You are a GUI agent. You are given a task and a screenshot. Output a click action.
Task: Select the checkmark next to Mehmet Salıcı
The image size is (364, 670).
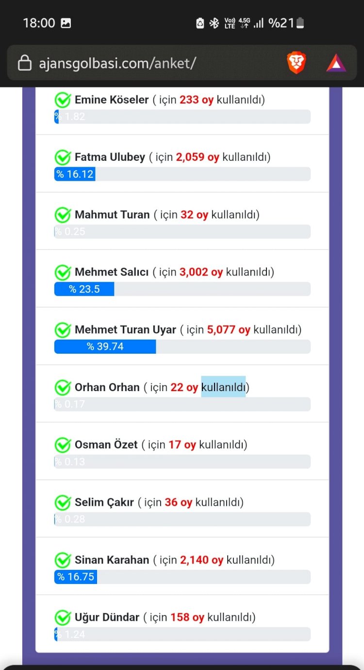(63, 273)
